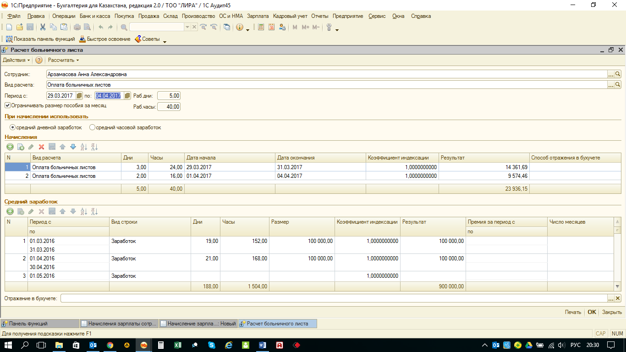Click the Open file folder icon
Screen dimensions: 626x352
19,27
